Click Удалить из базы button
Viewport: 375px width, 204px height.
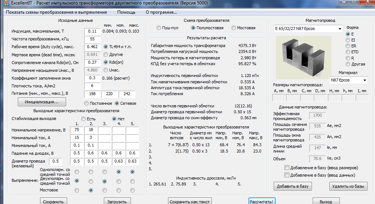click(x=348, y=186)
